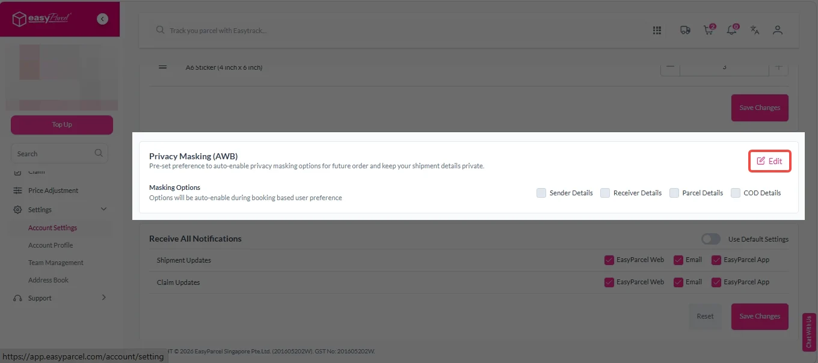Click the EasyParcel logo
This screenshot has width=818, height=363.
click(42, 19)
